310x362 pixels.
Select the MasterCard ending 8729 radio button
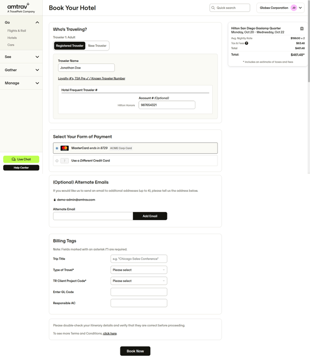click(57, 149)
